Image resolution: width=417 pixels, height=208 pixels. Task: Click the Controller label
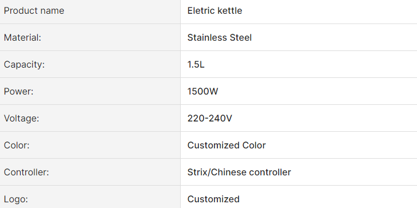pyautogui.click(x=26, y=172)
